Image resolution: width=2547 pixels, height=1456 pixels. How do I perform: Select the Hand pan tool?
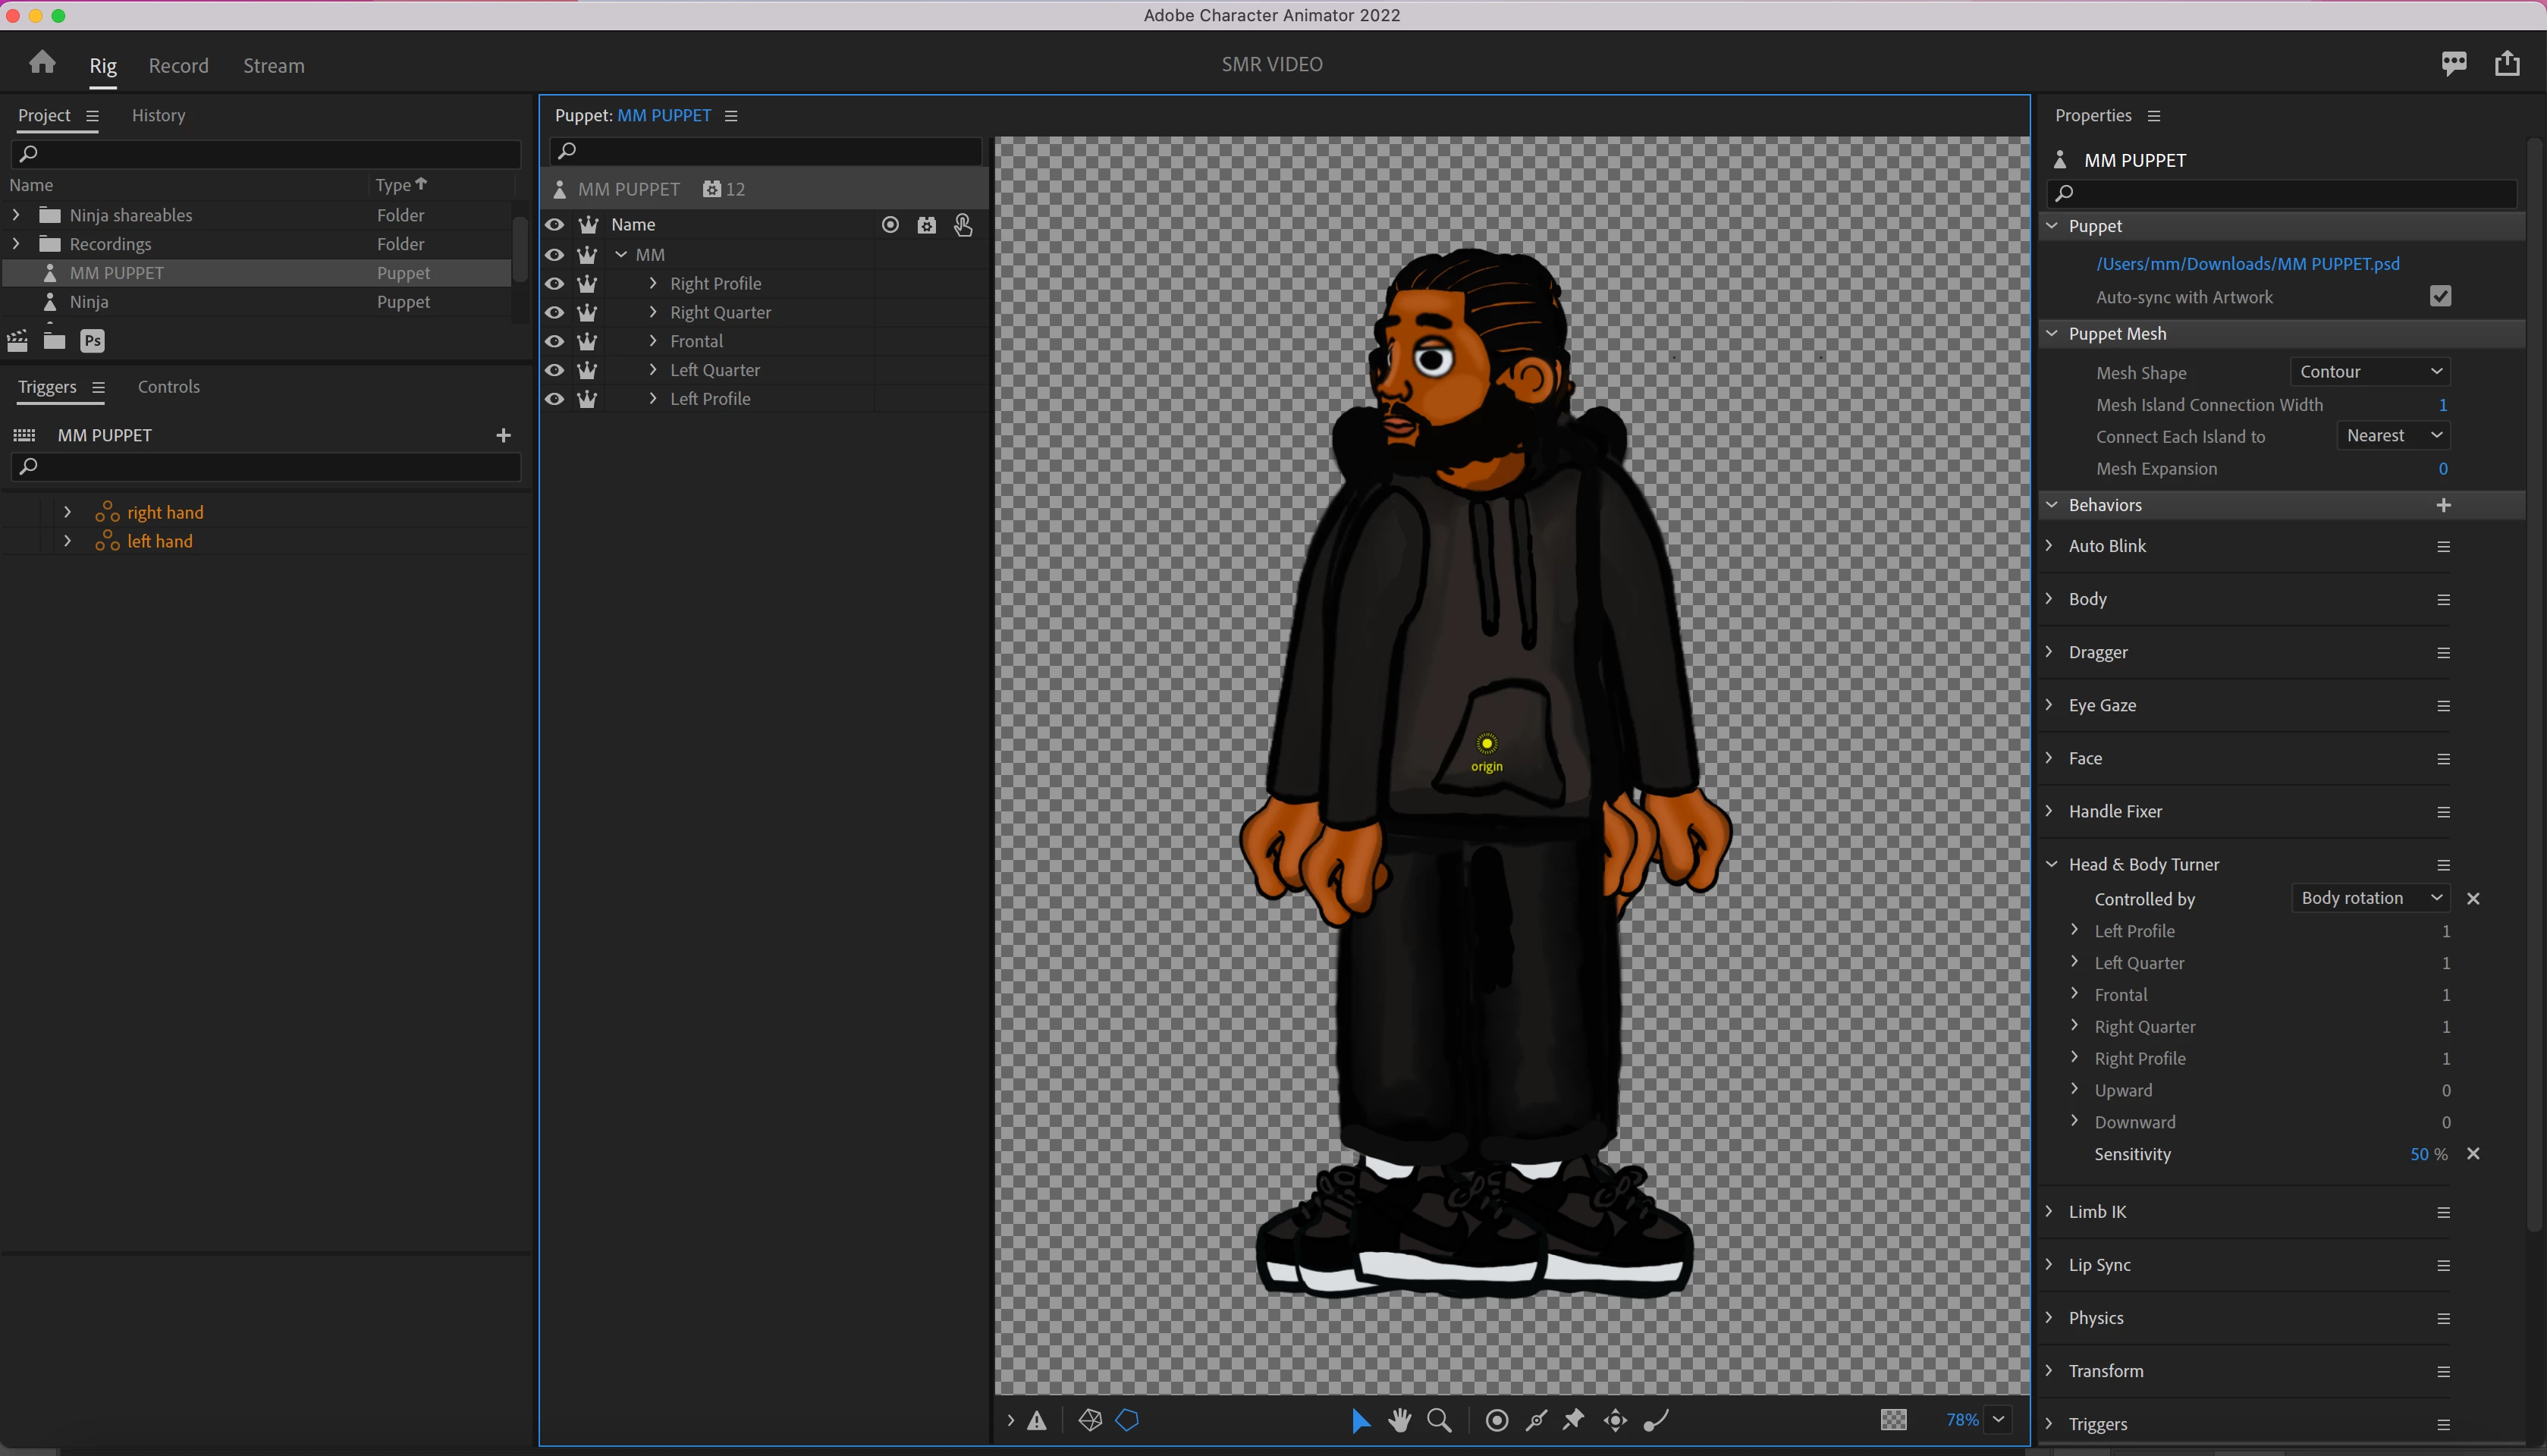[x=1399, y=1420]
